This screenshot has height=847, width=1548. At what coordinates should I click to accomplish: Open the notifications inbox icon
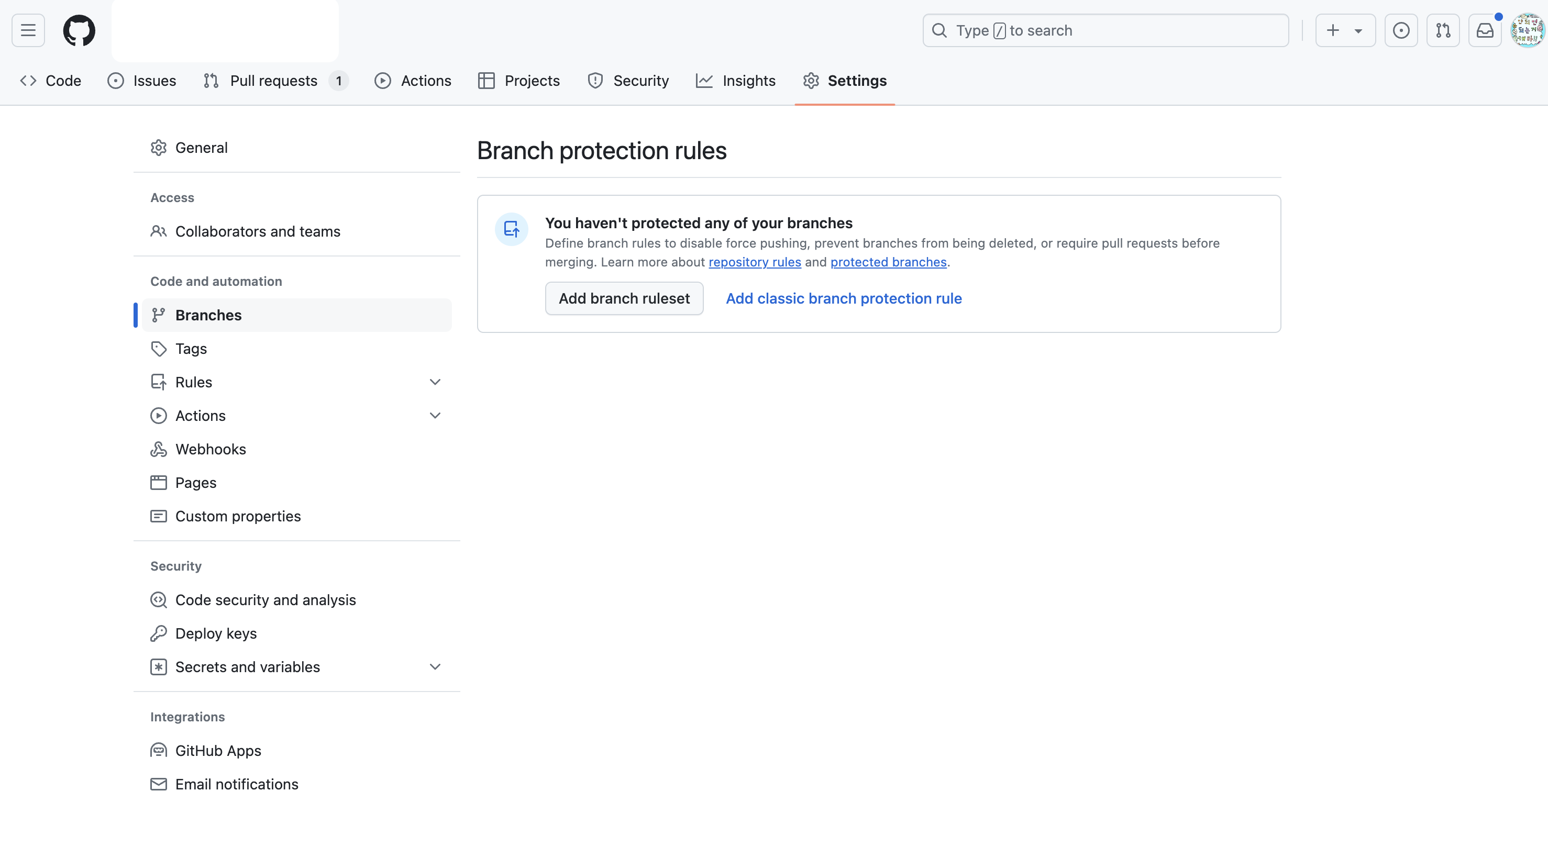click(1485, 30)
